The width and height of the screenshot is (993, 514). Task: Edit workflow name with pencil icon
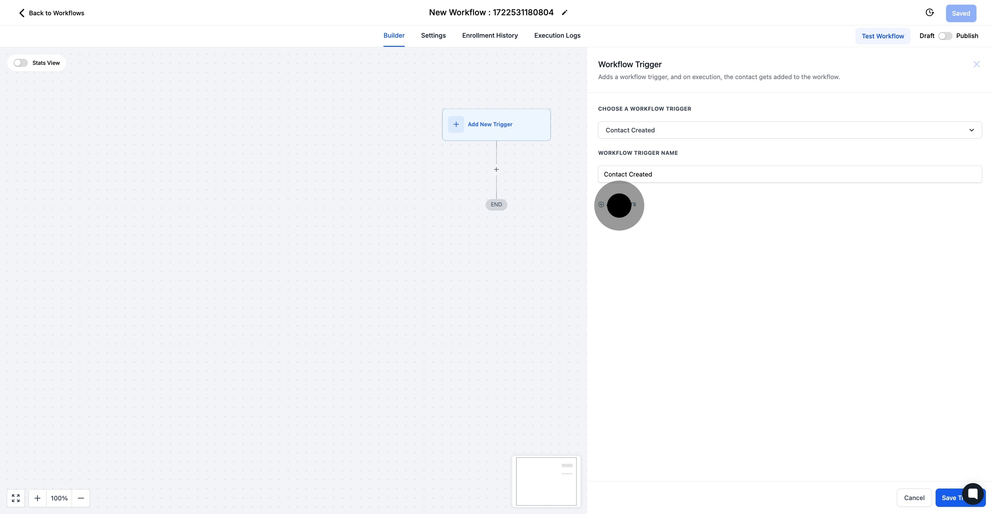coord(564,13)
